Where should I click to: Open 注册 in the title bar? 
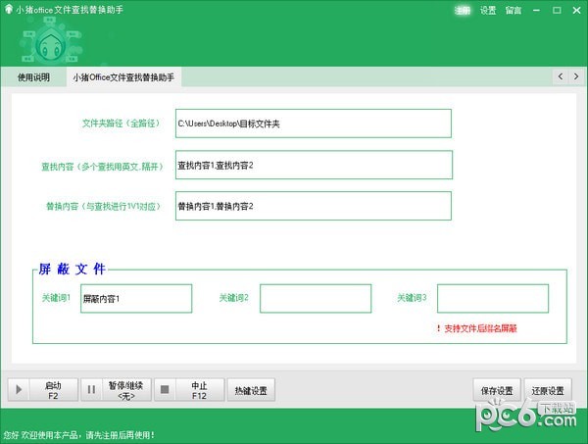point(463,10)
